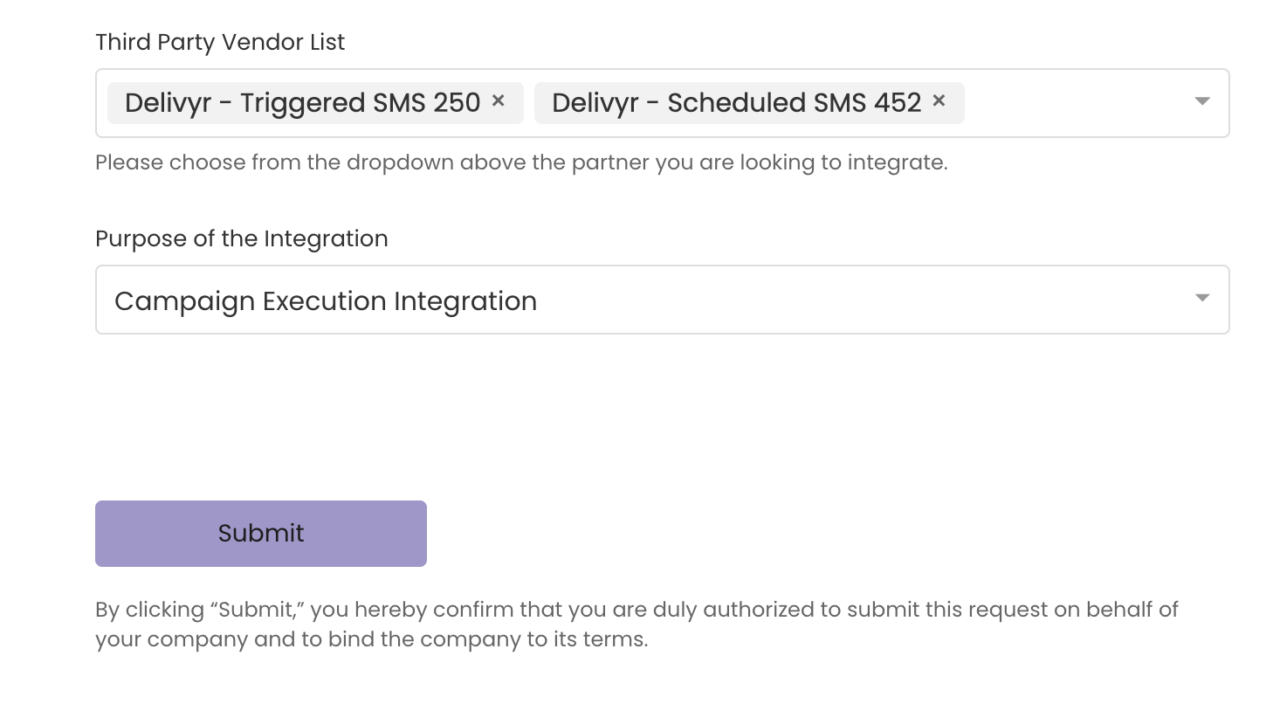Click the 'By clicking Submit' disclaimer line
This screenshot has height=704, width=1273.
tap(636, 609)
